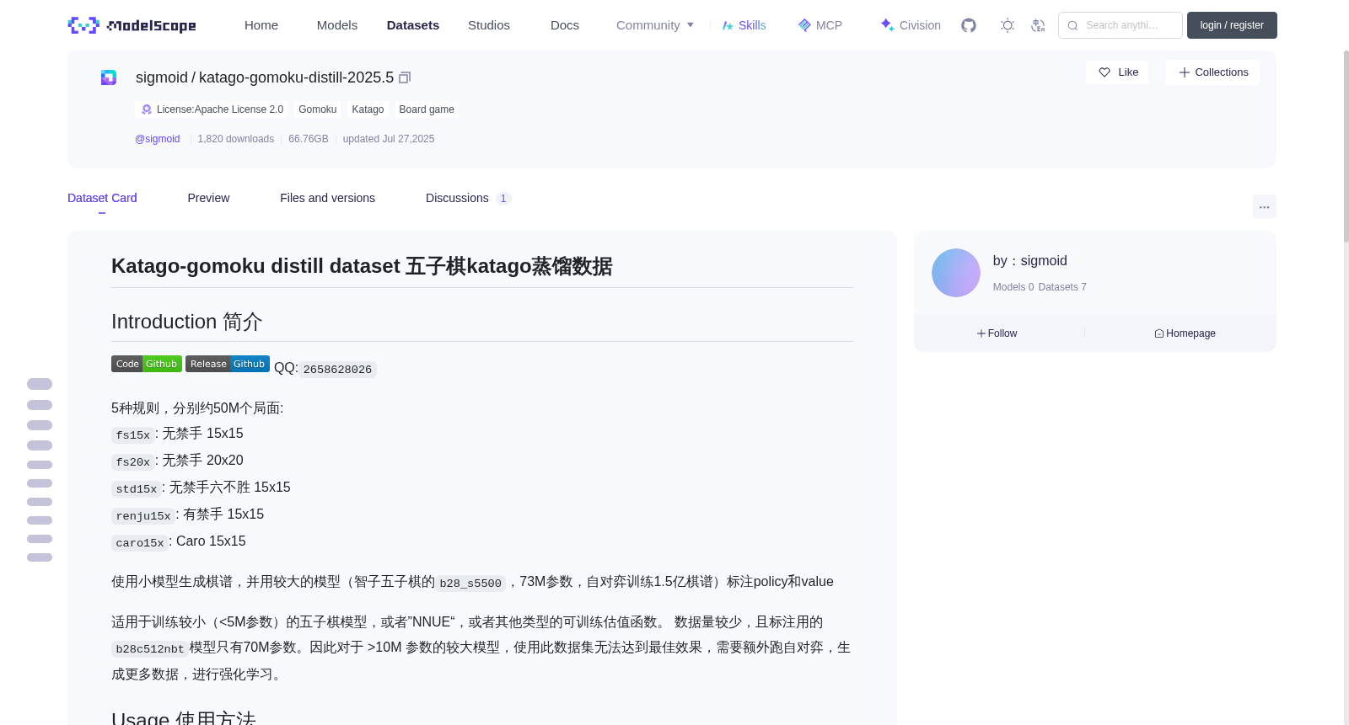Open the GitHub icon in navbar
Image resolution: width=1349 pixels, height=725 pixels.
tap(969, 25)
